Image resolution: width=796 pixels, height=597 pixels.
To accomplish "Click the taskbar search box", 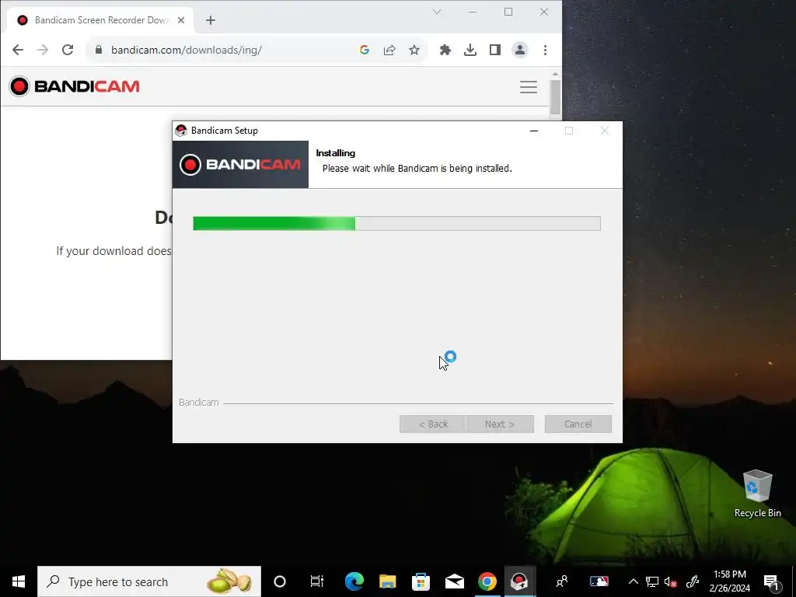I will 149,581.
